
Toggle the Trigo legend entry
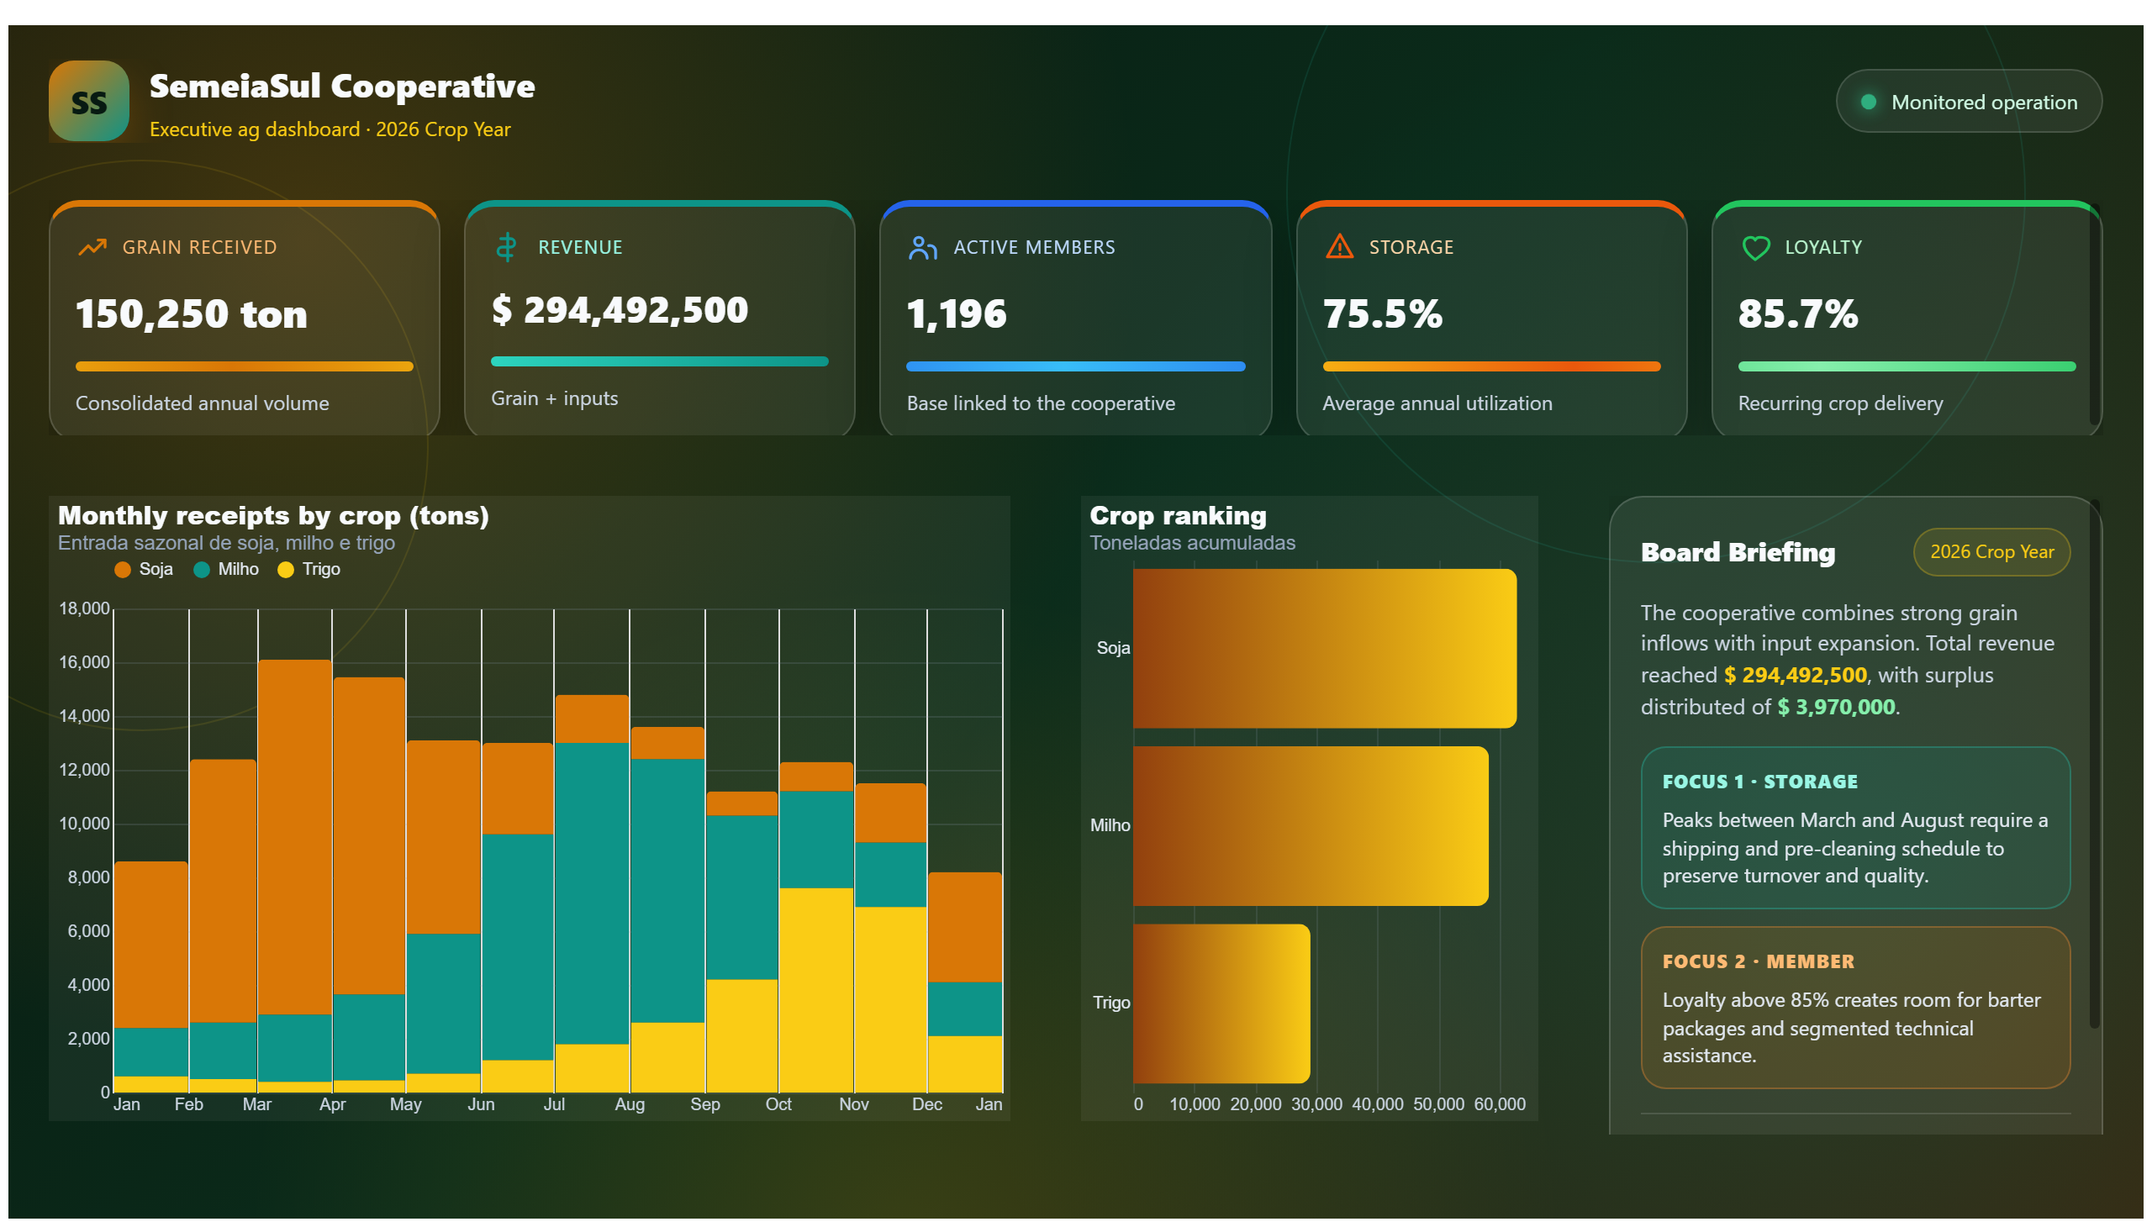309,569
